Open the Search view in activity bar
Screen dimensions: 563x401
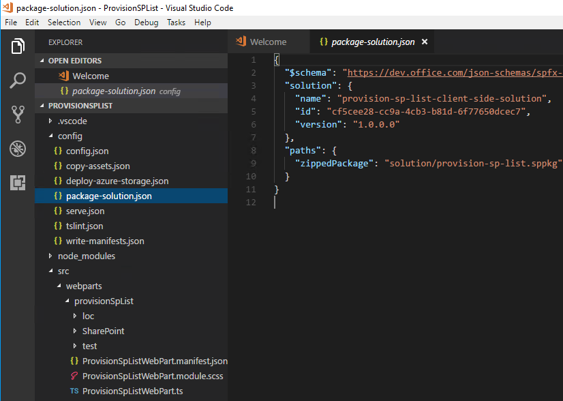18,80
